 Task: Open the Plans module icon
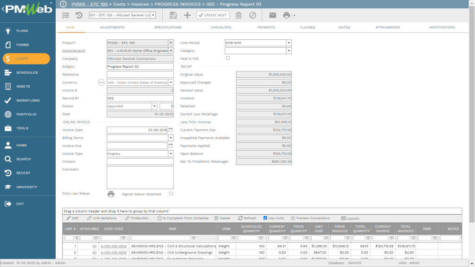[8, 31]
